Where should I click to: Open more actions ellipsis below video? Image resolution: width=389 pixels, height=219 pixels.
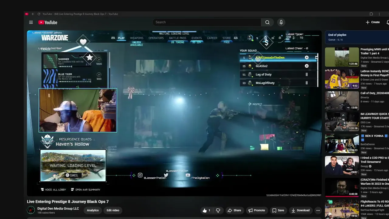click(x=318, y=210)
